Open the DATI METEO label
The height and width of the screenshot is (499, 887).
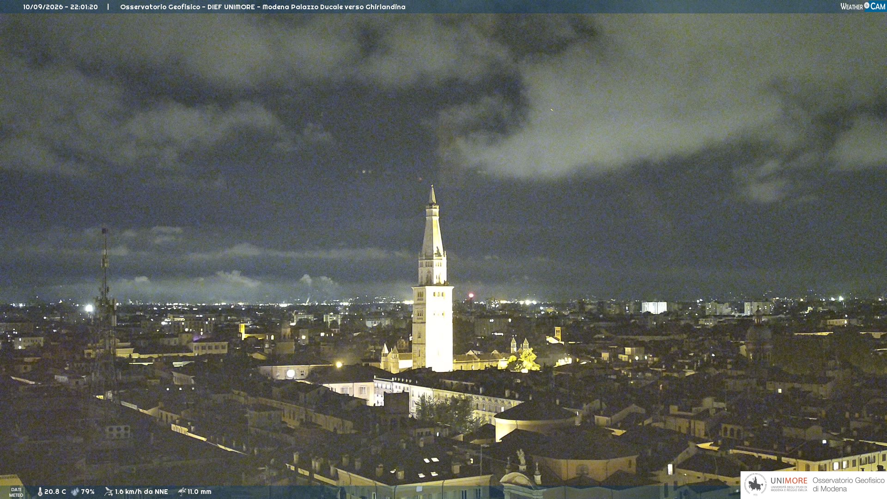(16, 492)
